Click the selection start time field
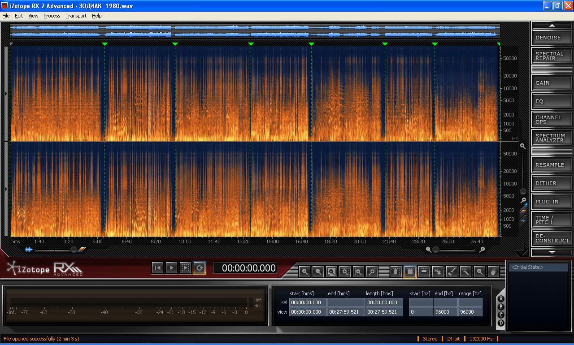574x345 pixels. [308, 302]
